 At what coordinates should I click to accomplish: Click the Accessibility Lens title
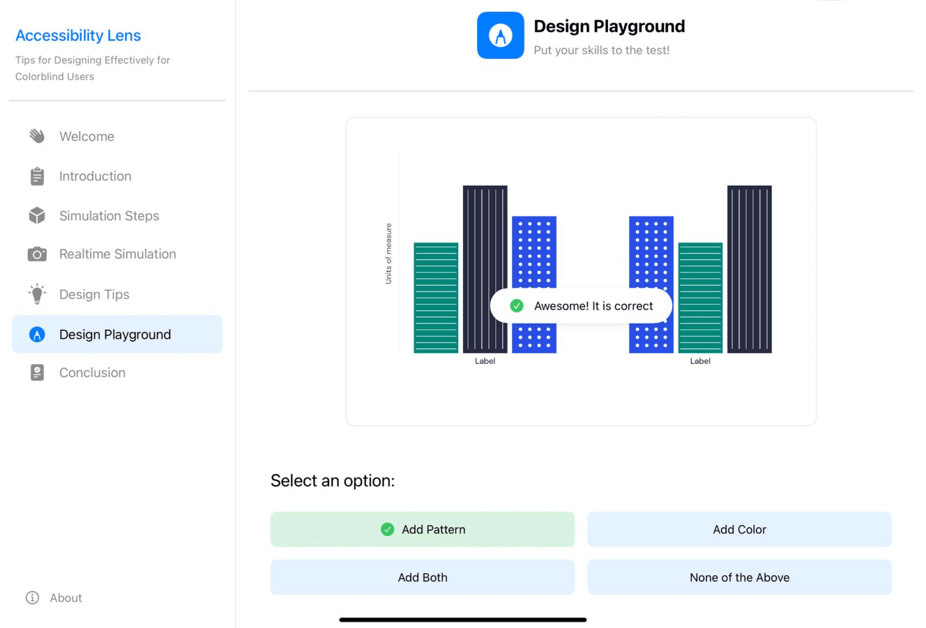point(78,35)
